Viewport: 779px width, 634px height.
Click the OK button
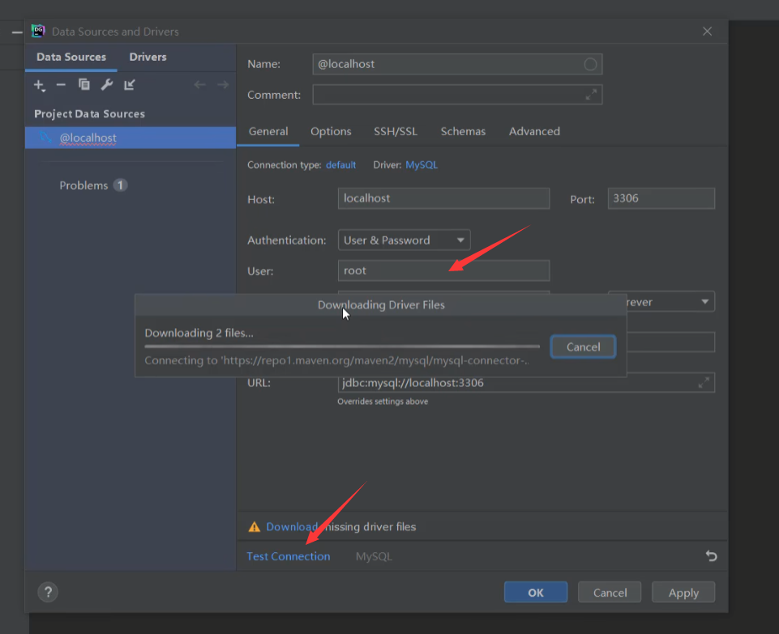point(536,593)
